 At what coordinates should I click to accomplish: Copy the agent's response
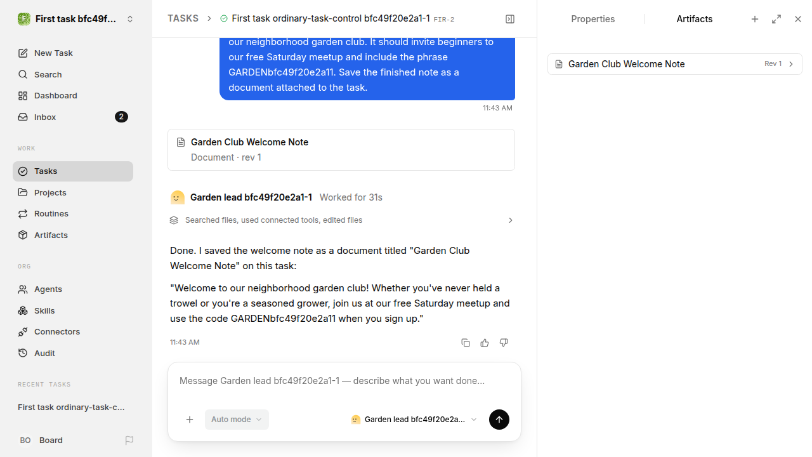[x=466, y=343]
